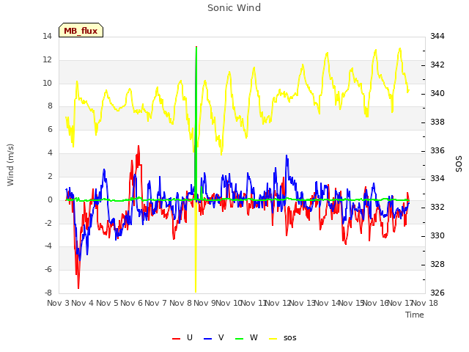The height and width of the screenshot is (352, 469).
Task: Click the Nov 4 x-axis tick label
Action: click(83, 303)
